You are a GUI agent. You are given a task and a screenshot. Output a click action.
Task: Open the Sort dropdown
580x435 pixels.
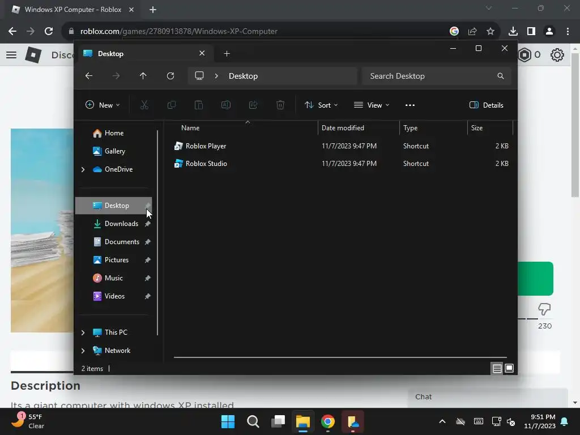(x=321, y=105)
